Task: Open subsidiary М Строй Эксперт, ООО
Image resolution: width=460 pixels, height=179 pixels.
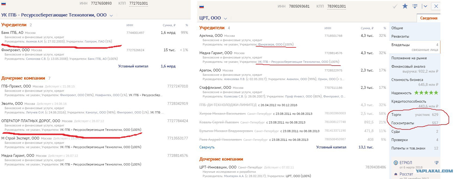Action: [x=20, y=138]
